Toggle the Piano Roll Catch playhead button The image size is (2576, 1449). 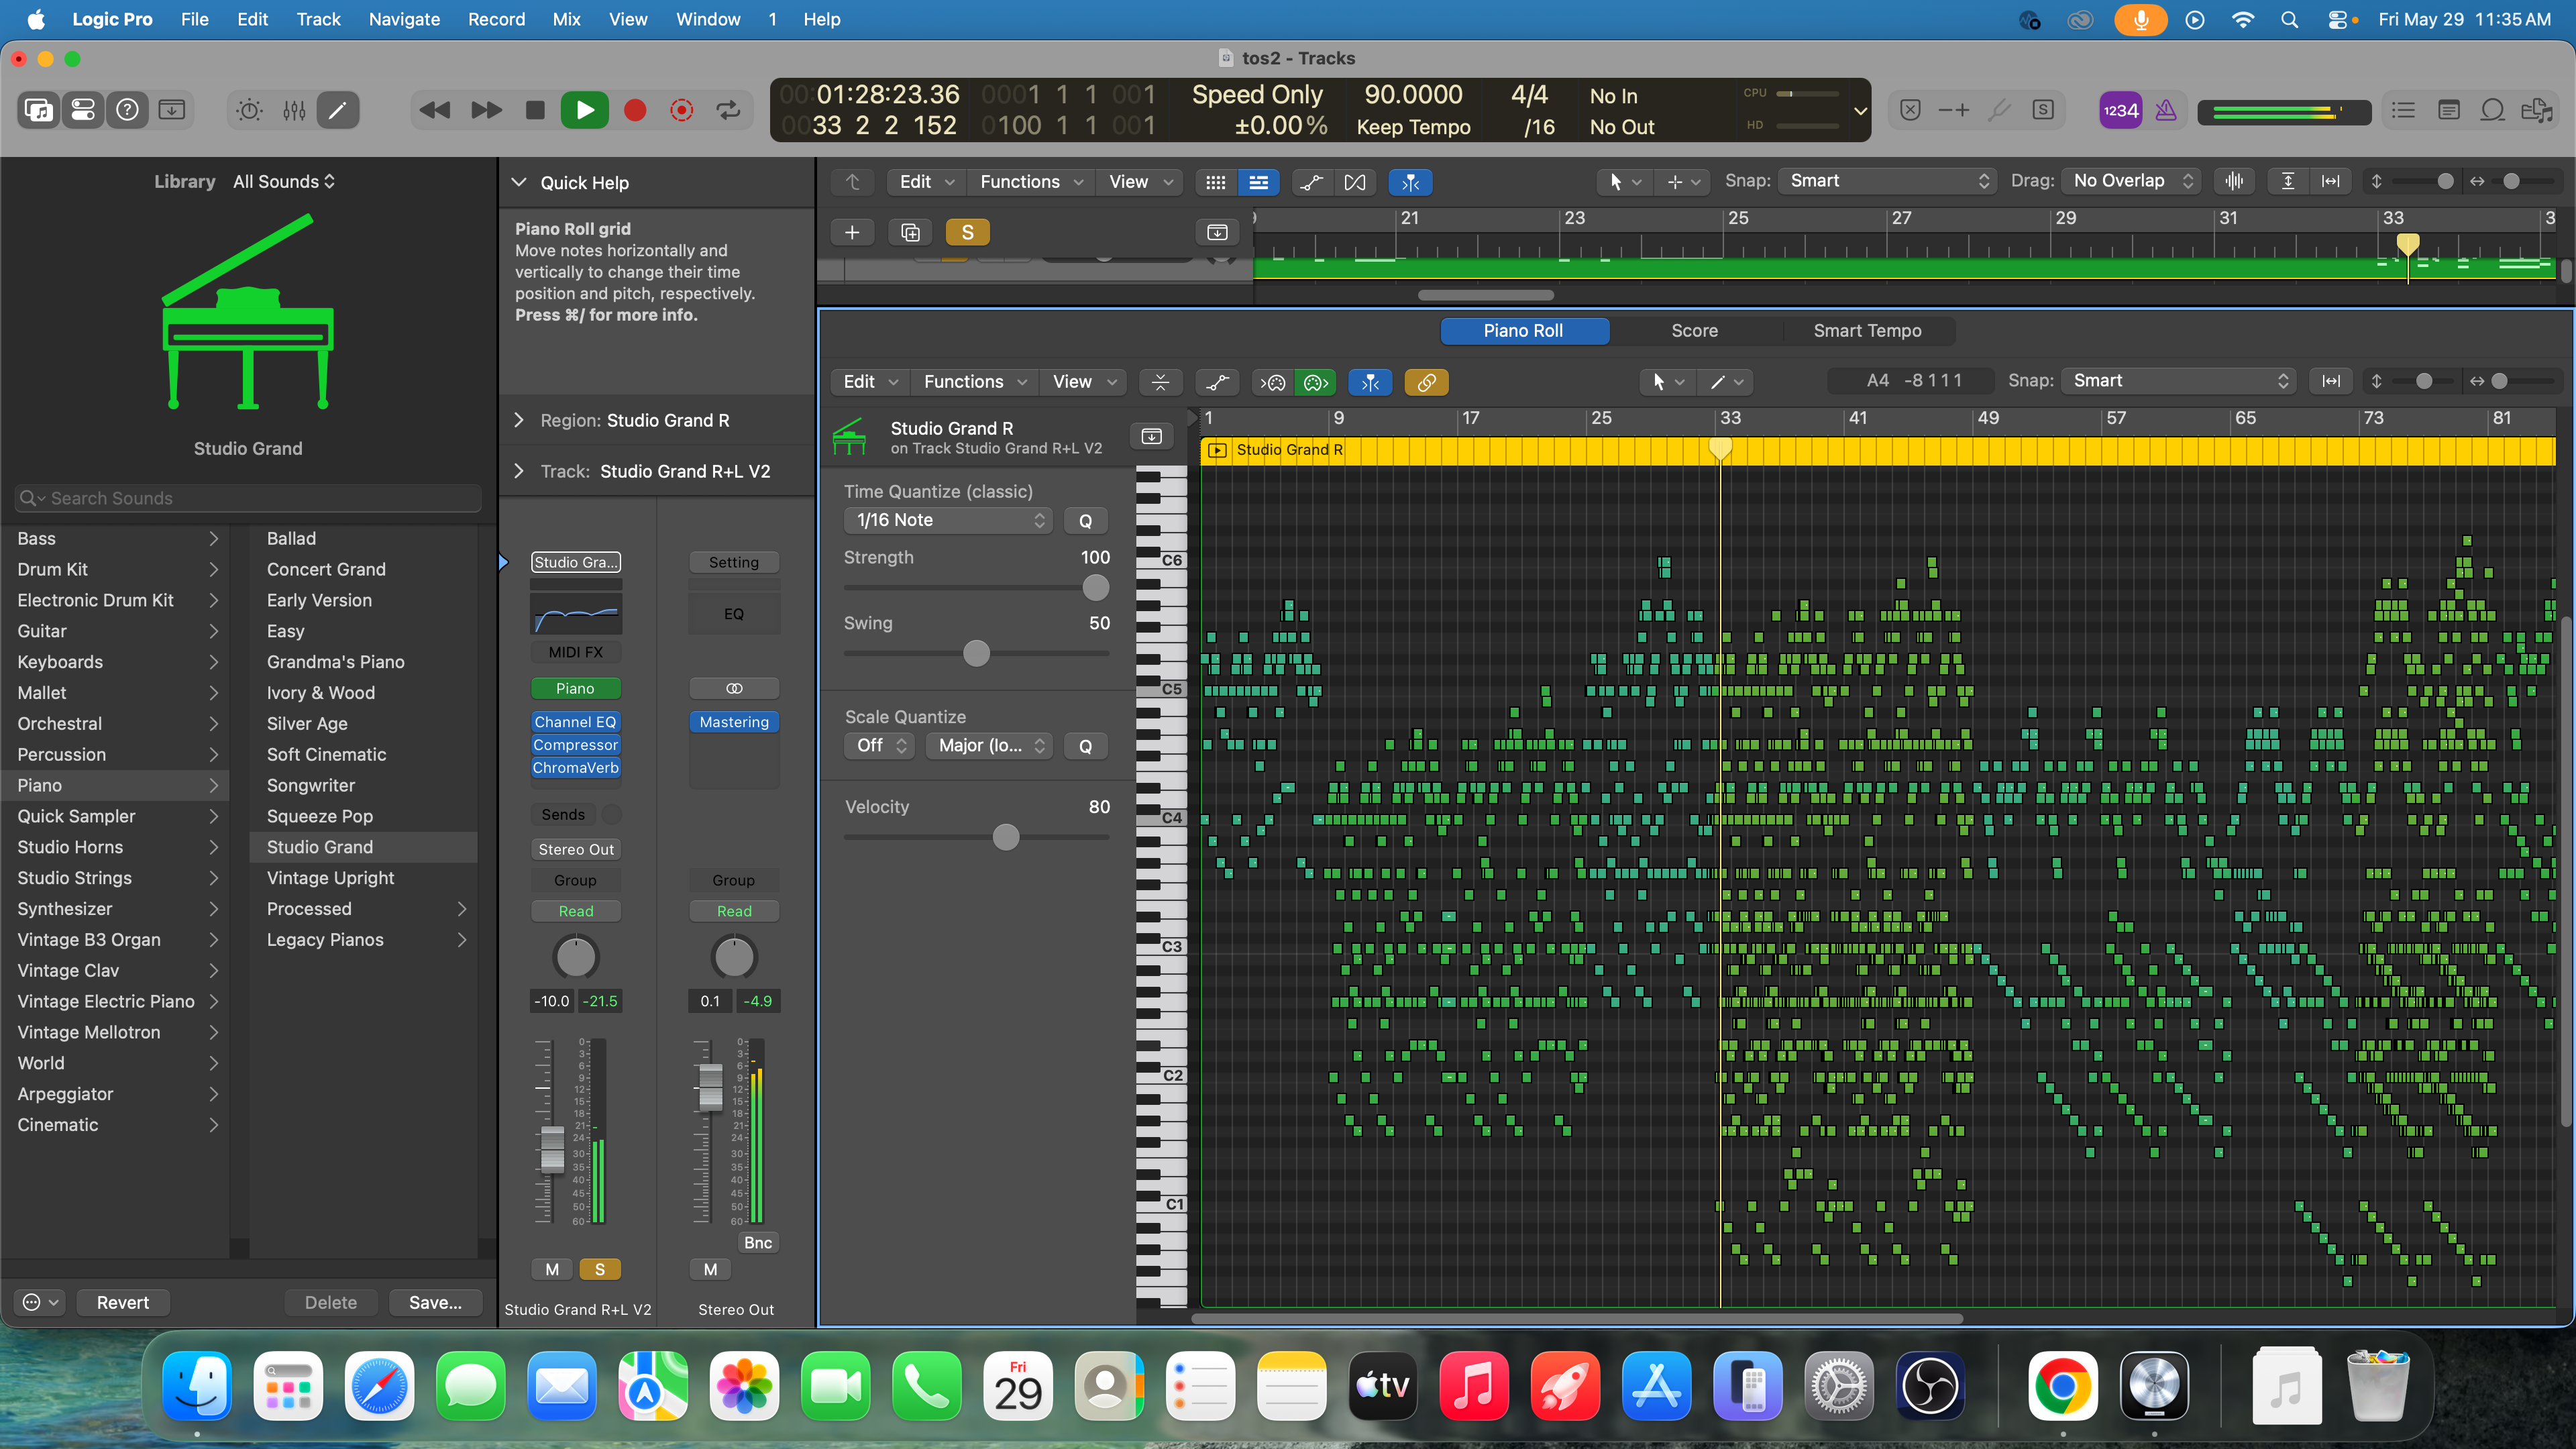tap(1370, 382)
